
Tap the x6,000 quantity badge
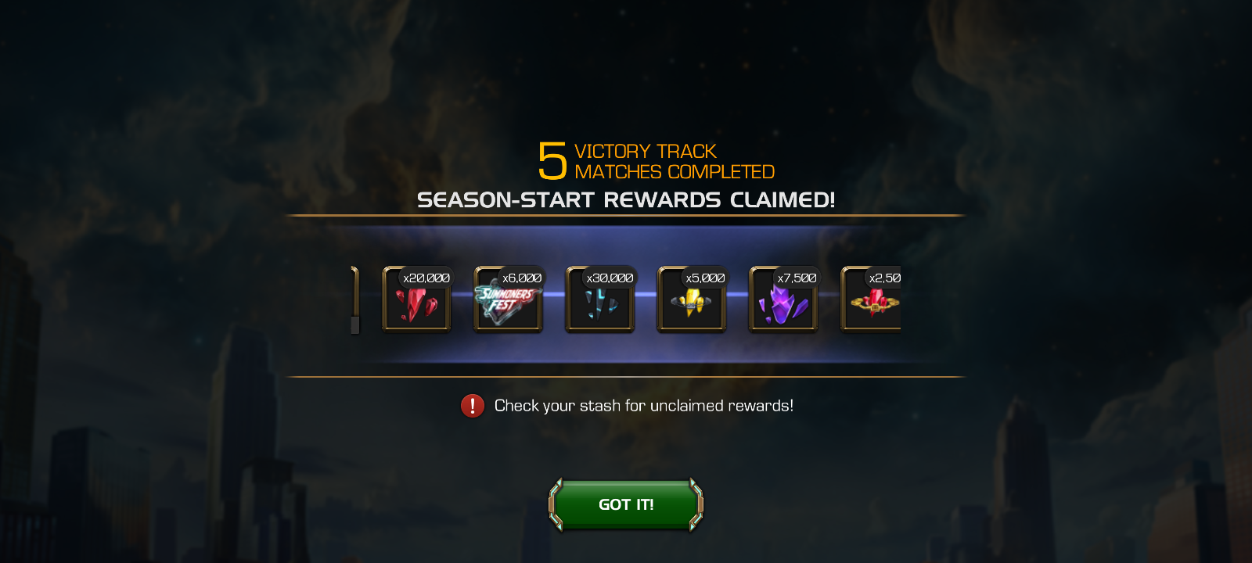[522, 278]
